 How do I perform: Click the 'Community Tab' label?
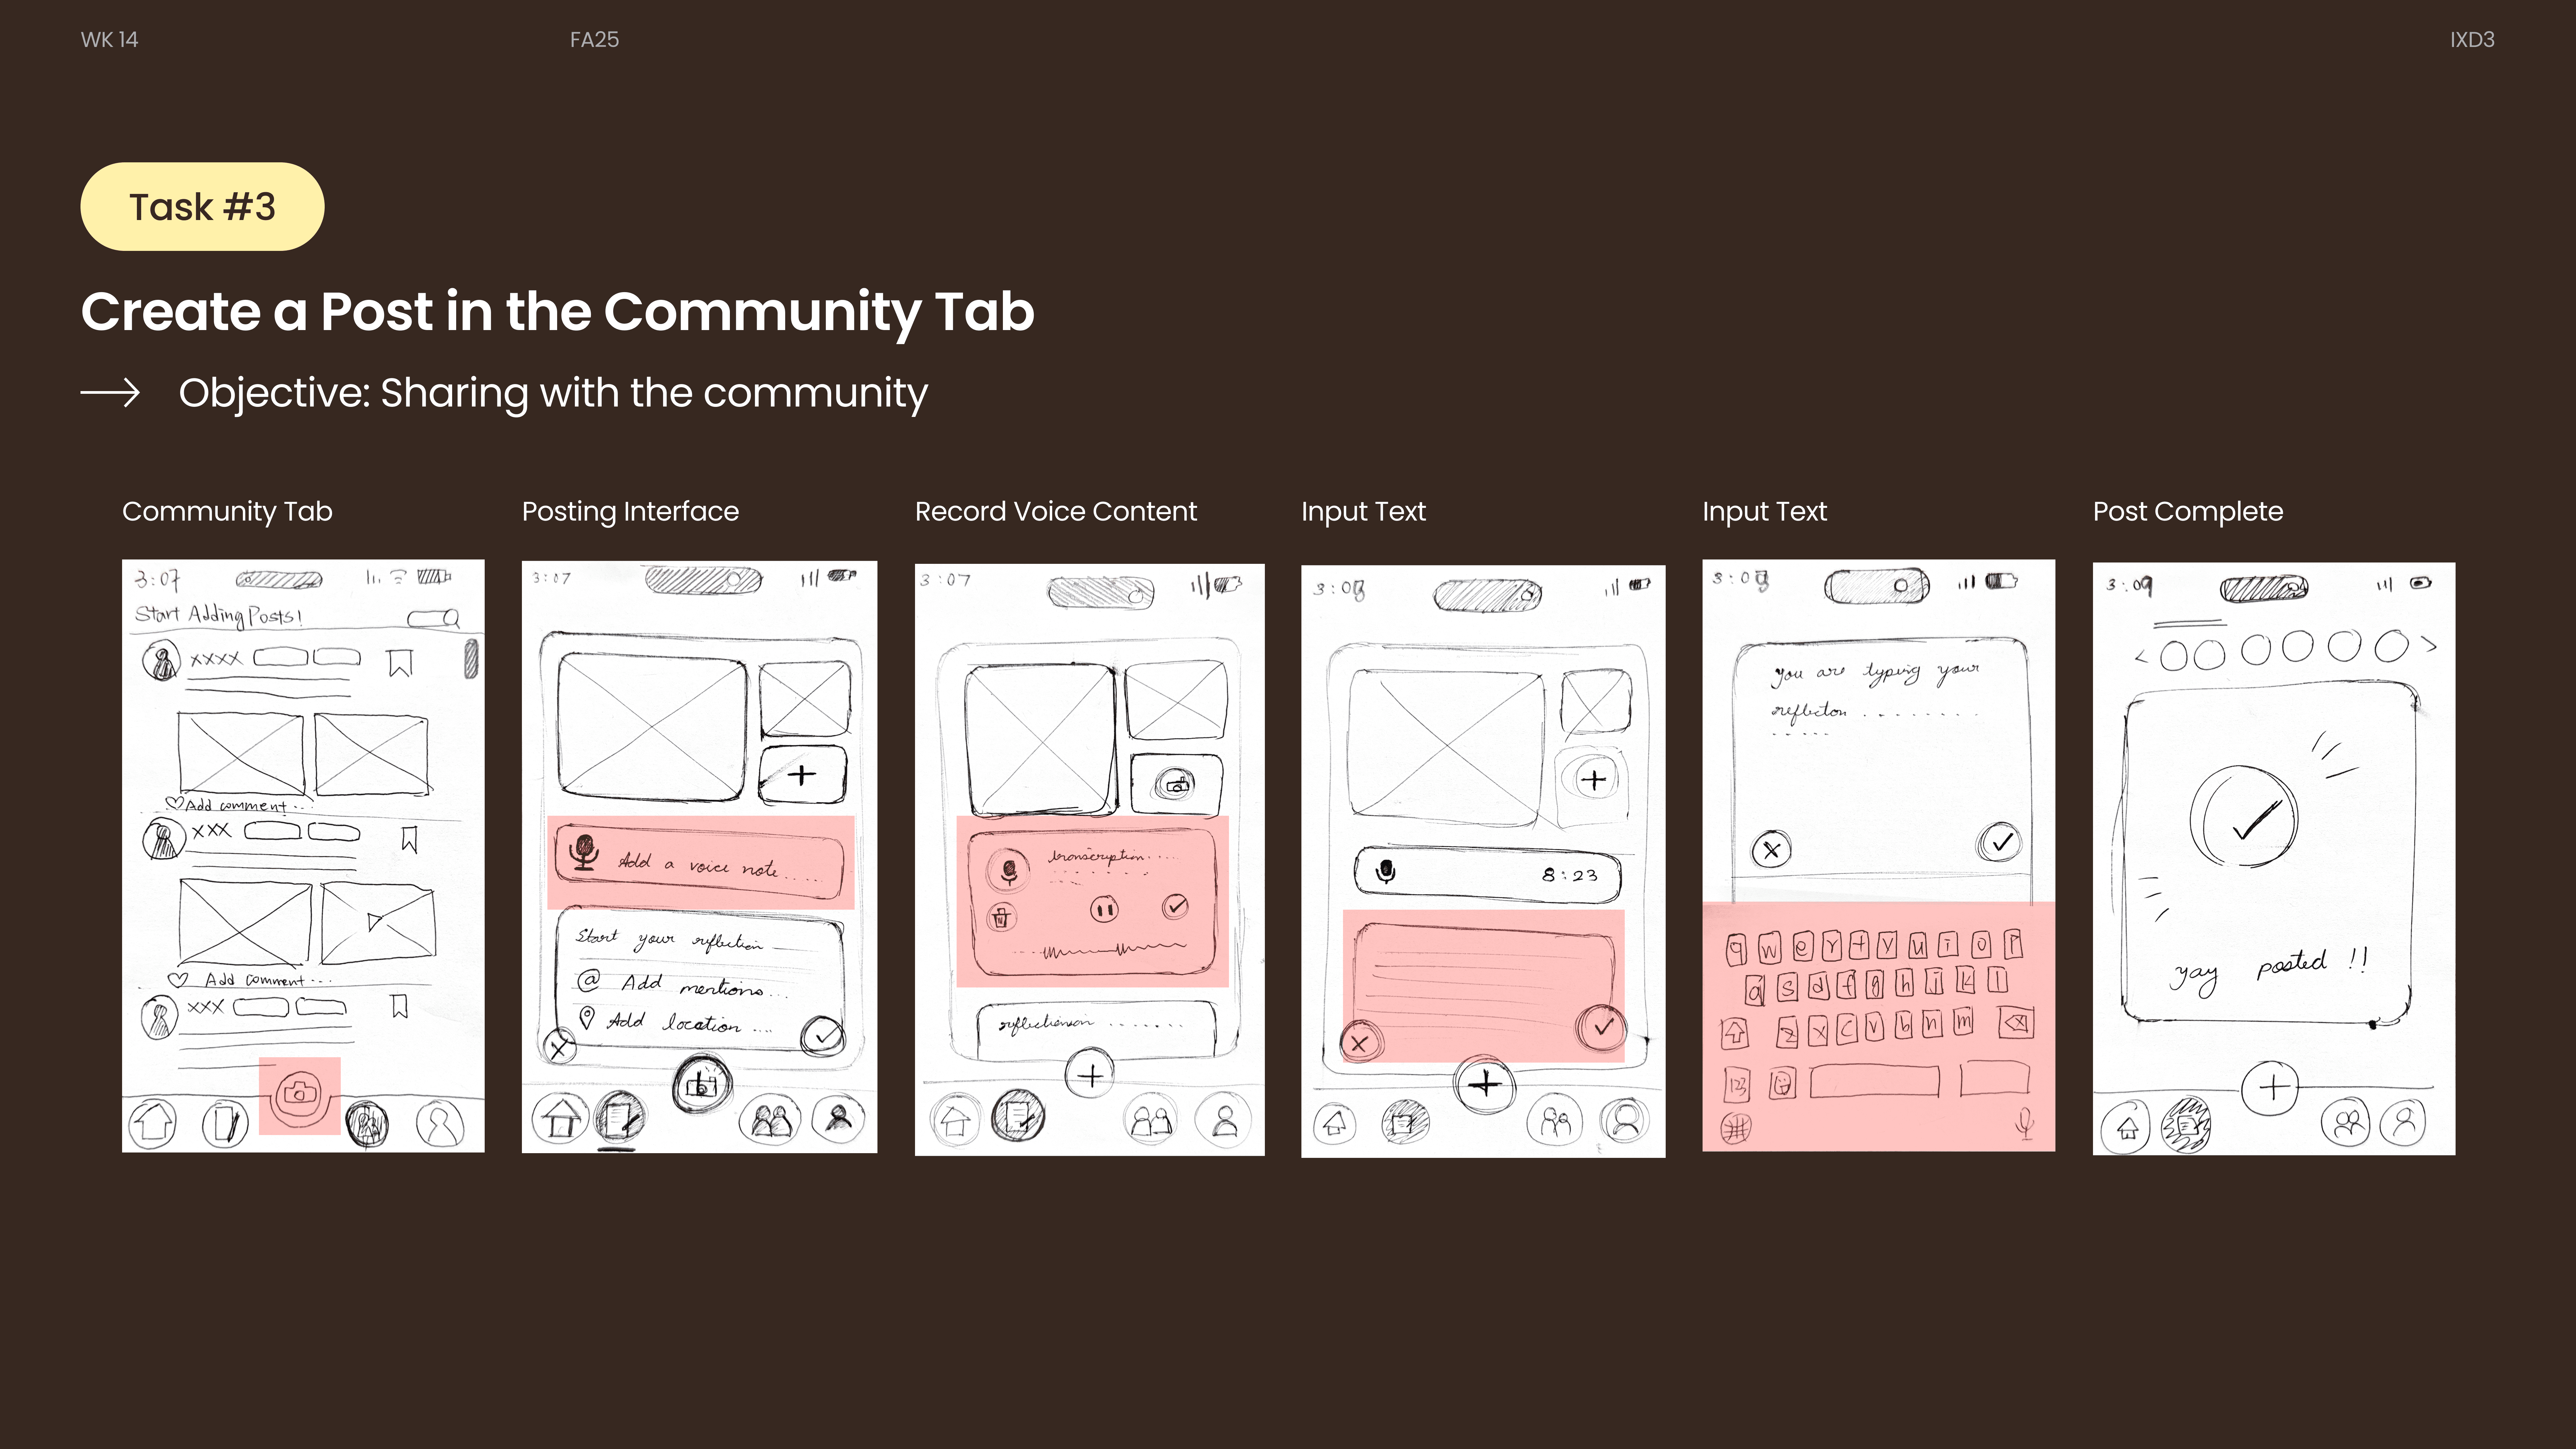(x=227, y=511)
